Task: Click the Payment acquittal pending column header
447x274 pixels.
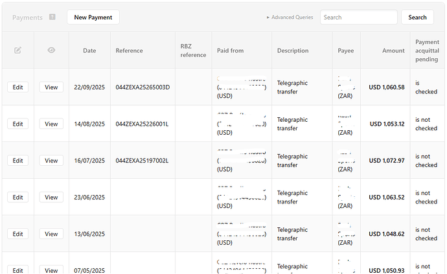Action: pos(427,51)
